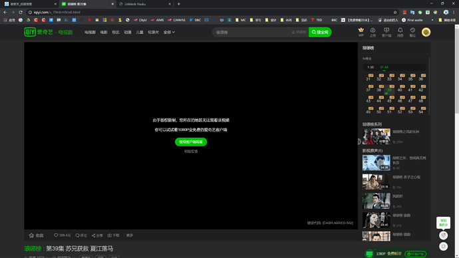Bookmark this page with the star icon
This screenshot has height=258, width=459.
(395, 12)
